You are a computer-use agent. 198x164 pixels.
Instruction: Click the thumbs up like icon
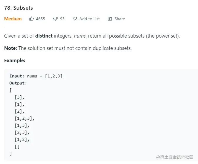(x=32, y=19)
